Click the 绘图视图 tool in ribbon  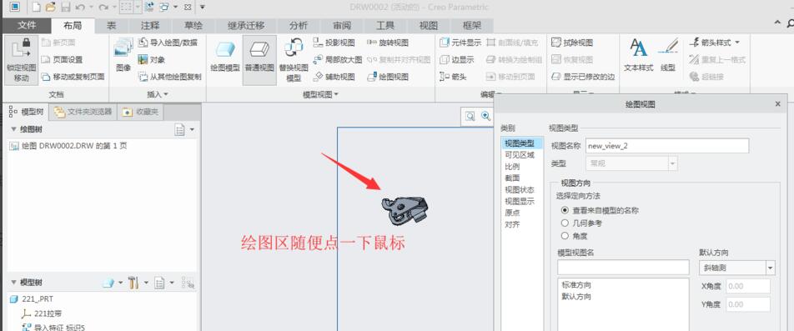pyautogui.click(x=387, y=77)
